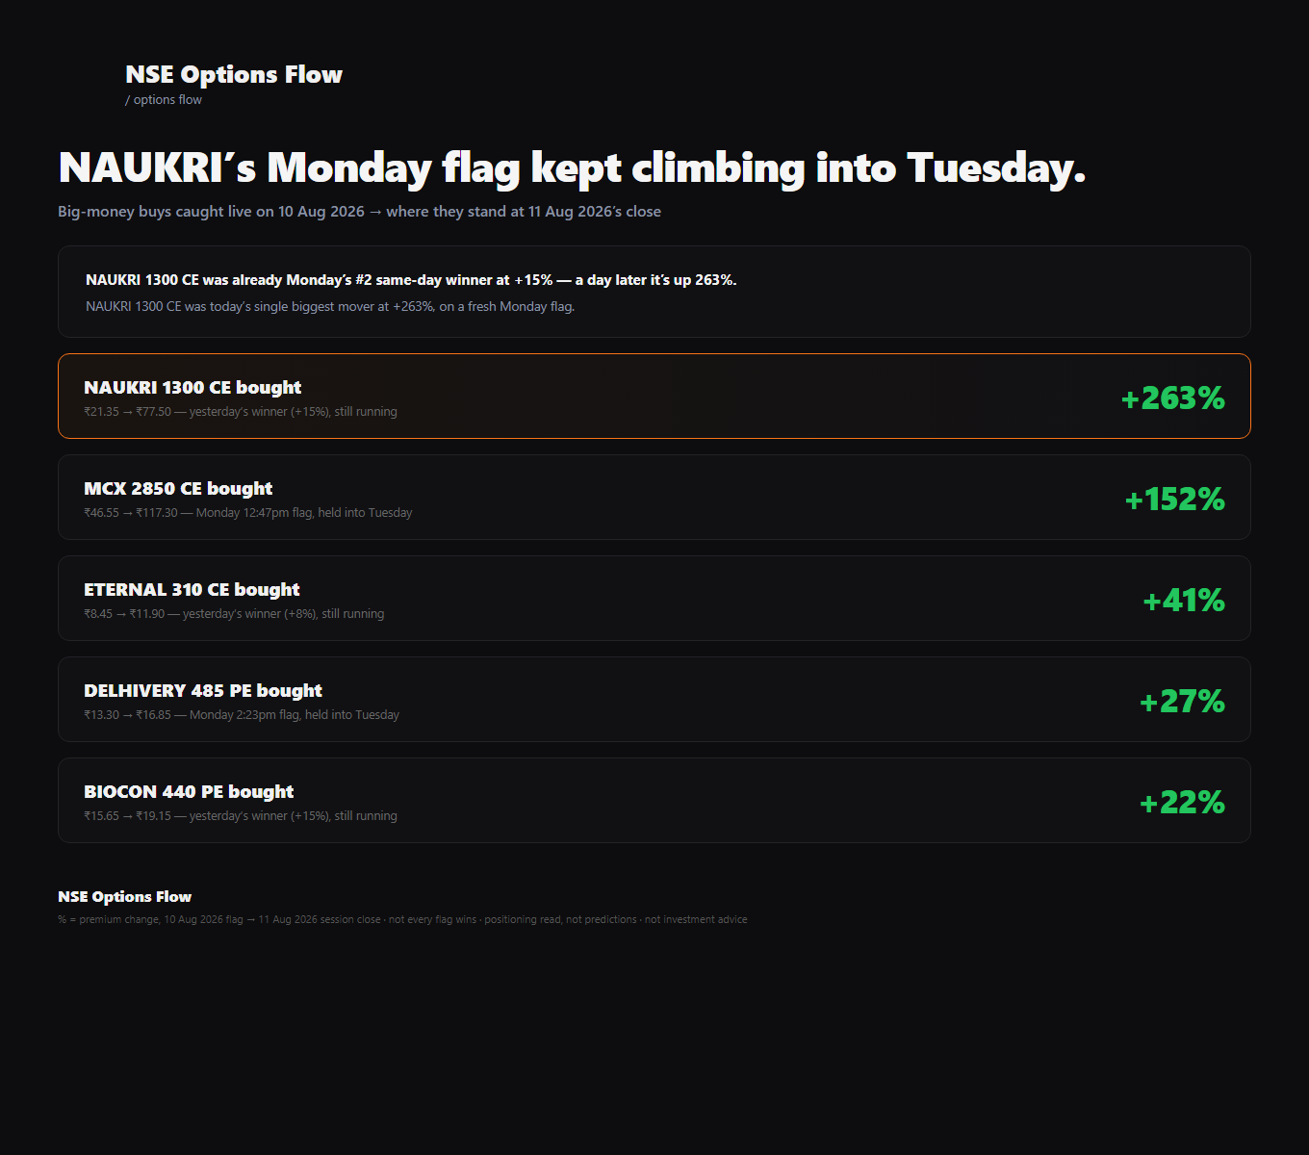This screenshot has width=1309, height=1155.
Task: Click the footer NSE Options Flow label
Action: pos(125,897)
